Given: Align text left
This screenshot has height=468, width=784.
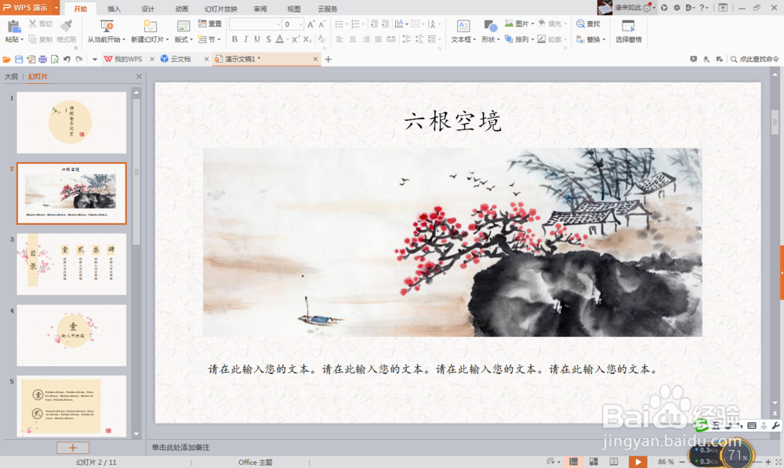Looking at the screenshot, I should click(339, 39).
